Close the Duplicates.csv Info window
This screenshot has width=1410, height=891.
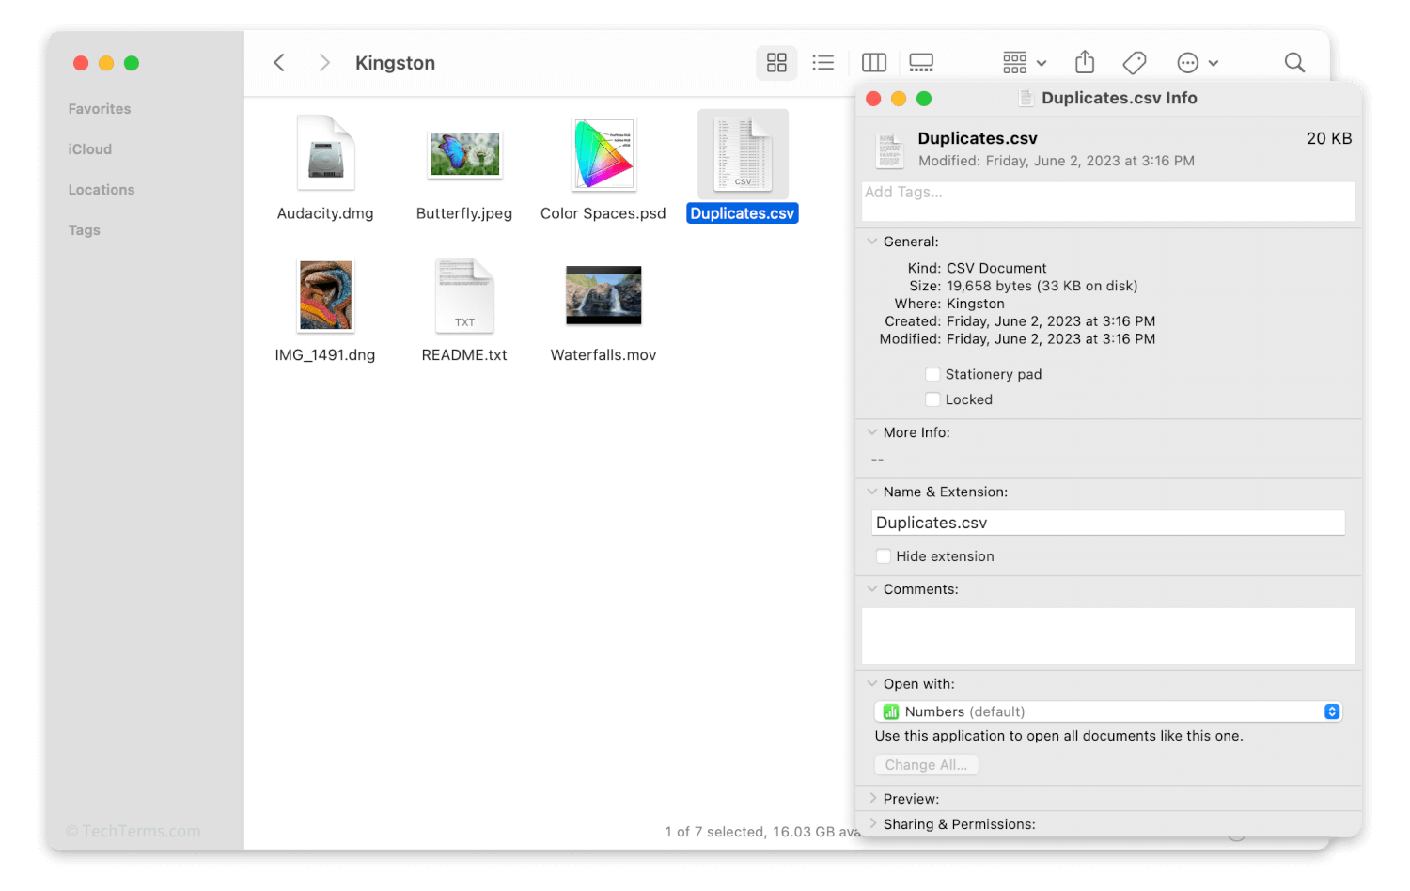(x=873, y=99)
